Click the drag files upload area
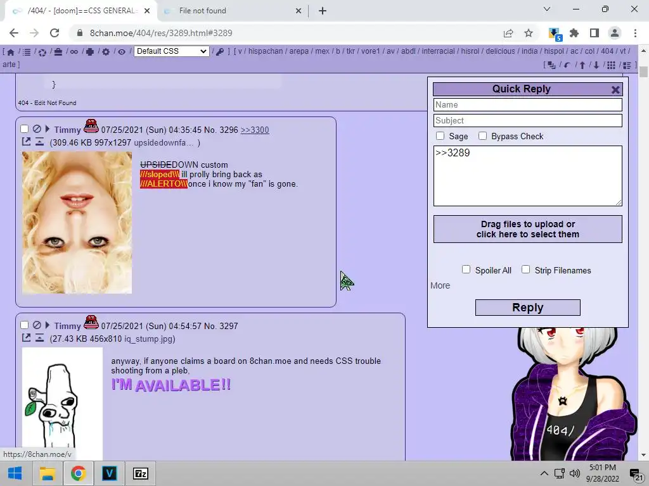Viewport: 649px width, 486px height. 528,229
